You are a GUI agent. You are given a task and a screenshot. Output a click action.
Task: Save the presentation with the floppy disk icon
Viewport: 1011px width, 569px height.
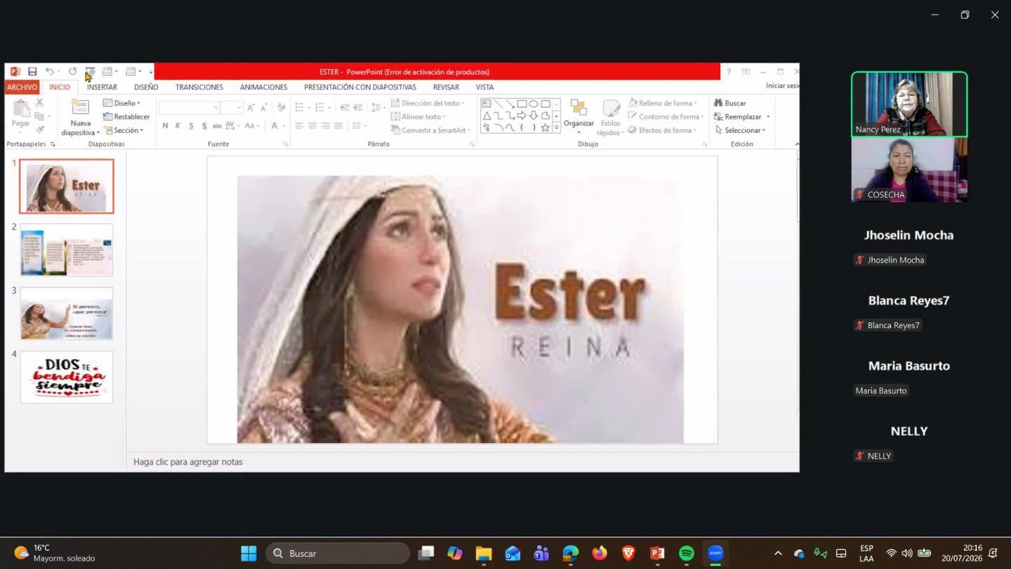pos(32,72)
